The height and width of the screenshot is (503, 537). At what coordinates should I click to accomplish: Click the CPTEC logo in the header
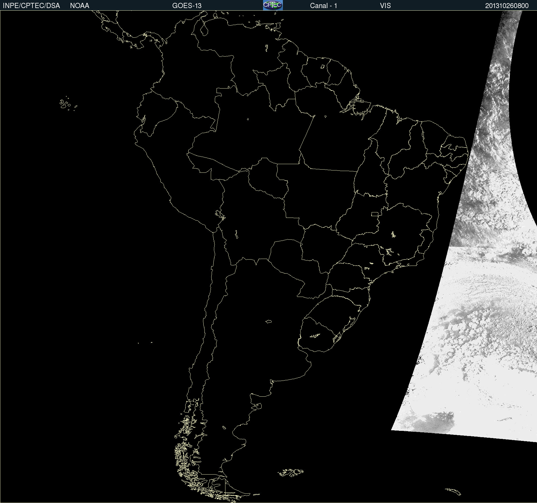pyautogui.click(x=273, y=5)
